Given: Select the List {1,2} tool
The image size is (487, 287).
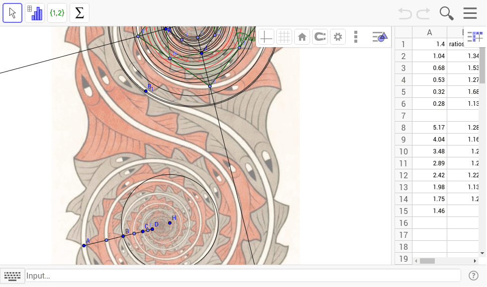Looking at the screenshot, I should [x=57, y=13].
